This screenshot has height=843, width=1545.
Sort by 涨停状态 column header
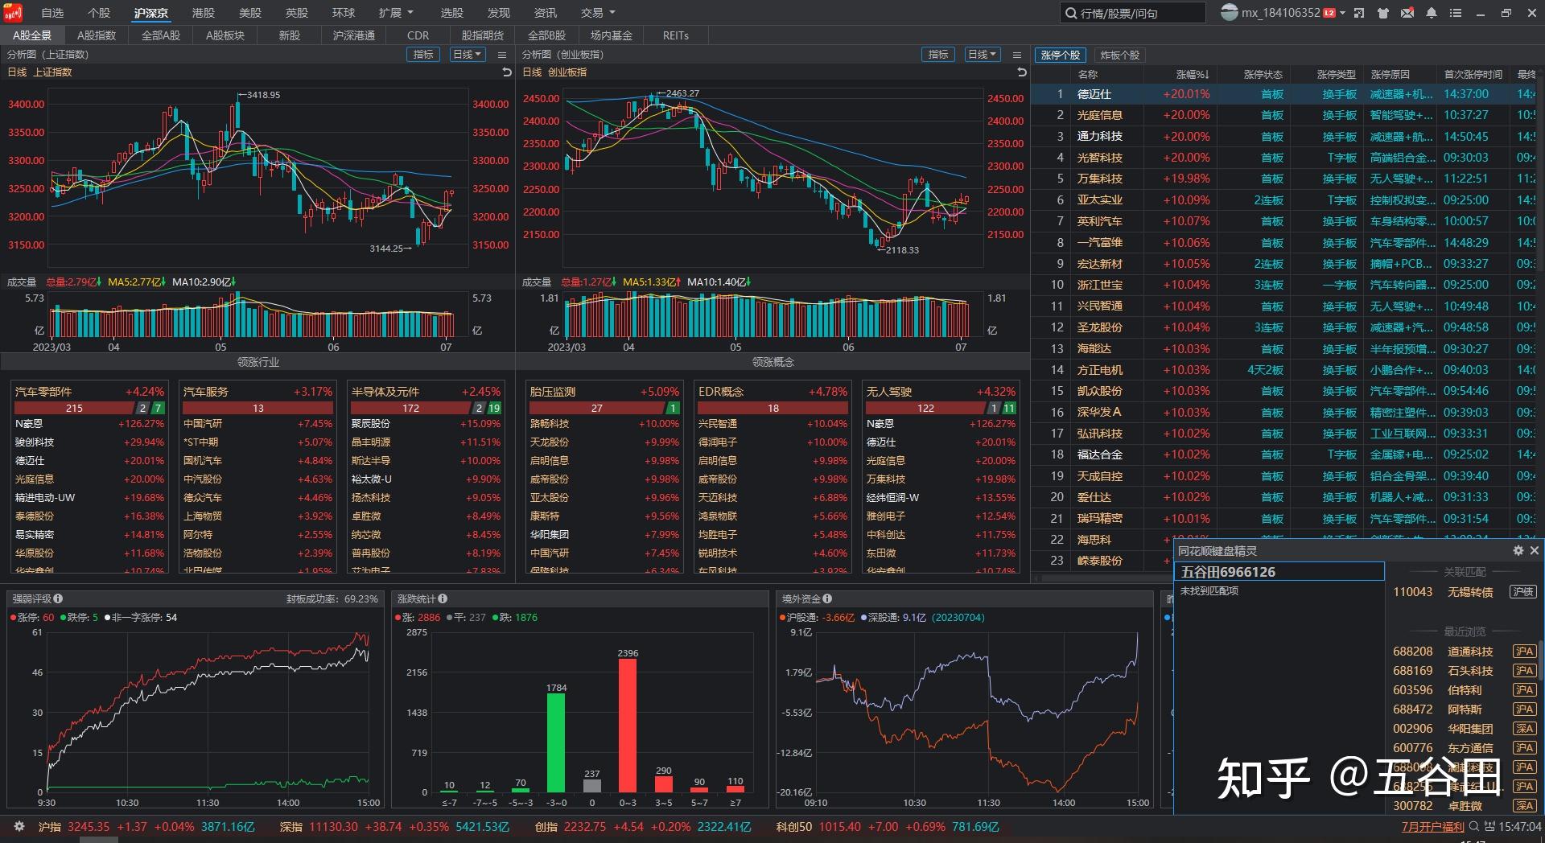tap(1263, 74)
